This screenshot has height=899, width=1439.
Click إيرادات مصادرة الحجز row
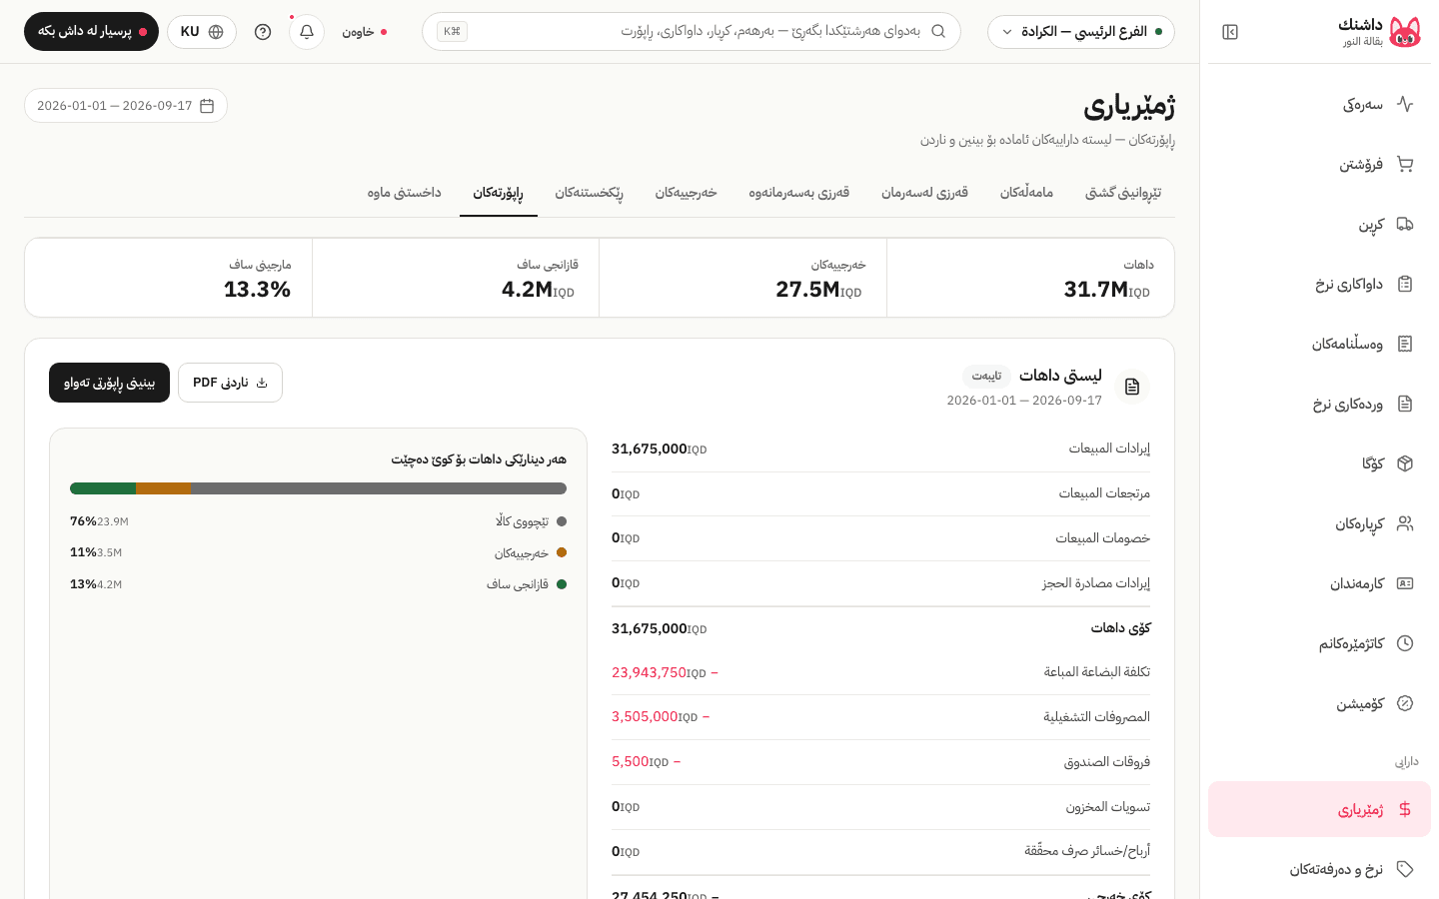[880, 583]
